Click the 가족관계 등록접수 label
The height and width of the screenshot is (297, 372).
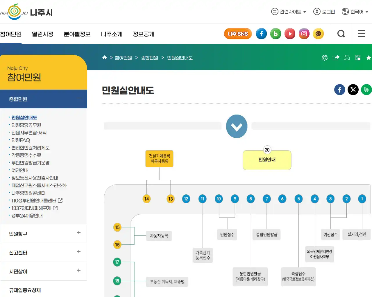(203, 255)
